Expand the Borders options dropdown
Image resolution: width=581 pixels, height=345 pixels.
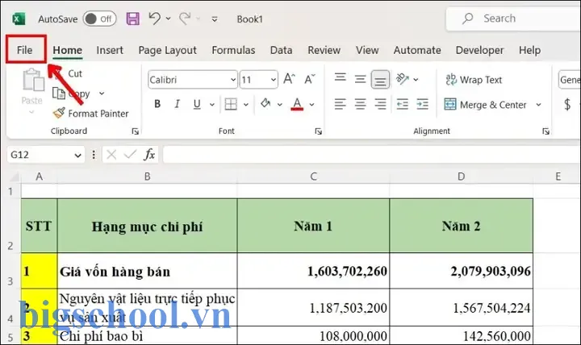(x=245, y=105)
